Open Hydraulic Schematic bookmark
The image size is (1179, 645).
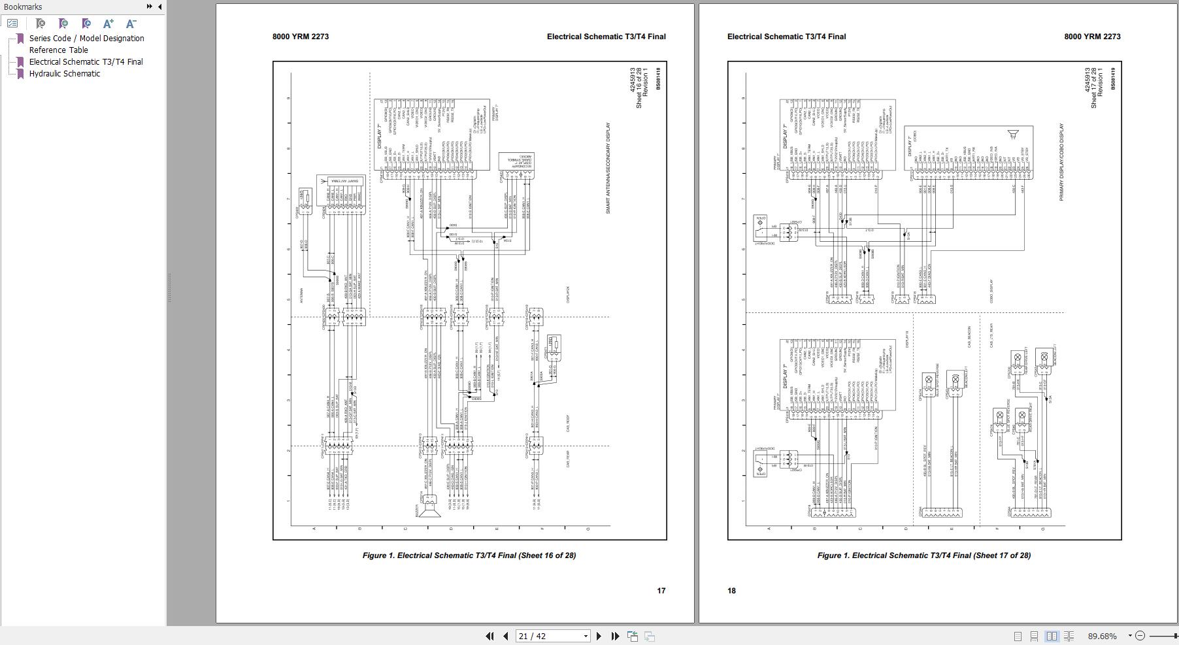pos(65,74)
